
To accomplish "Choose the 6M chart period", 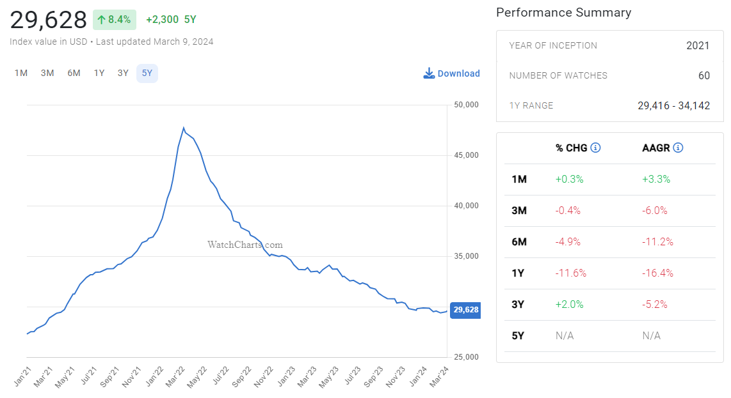I will [x=74, y=73].
